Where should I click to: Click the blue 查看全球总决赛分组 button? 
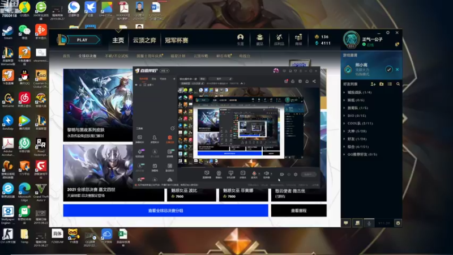click(165, 210)
